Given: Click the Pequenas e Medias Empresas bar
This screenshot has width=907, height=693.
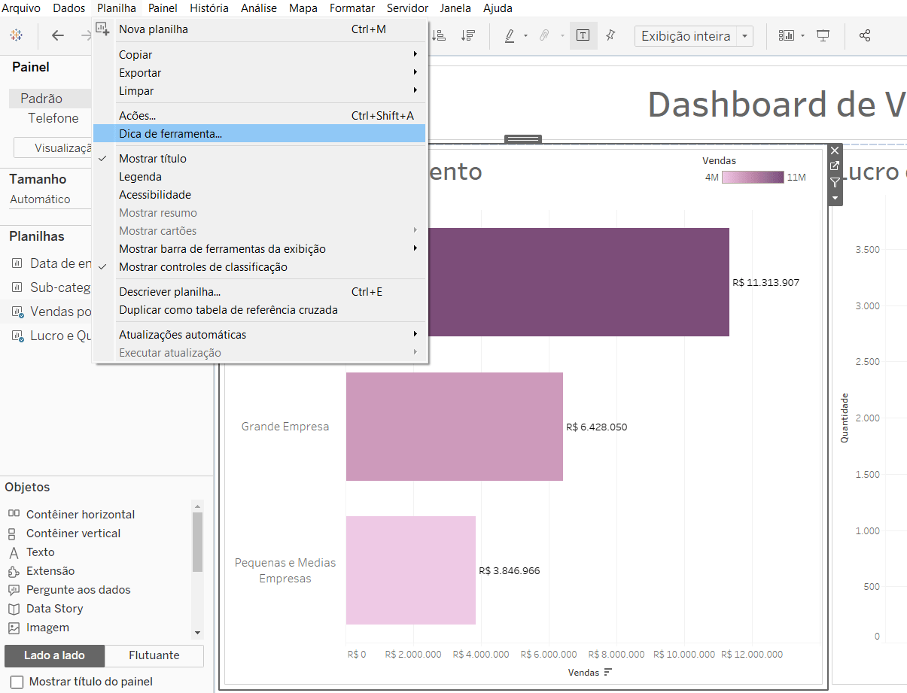Looking at the screenshot, I should (411, 570).
